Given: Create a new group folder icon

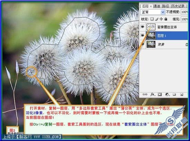Looking at the screenshot, I should tap(174, 94).
